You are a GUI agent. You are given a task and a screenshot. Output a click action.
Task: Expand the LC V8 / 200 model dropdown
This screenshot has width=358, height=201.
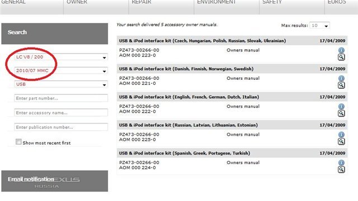tap(61, 57)
